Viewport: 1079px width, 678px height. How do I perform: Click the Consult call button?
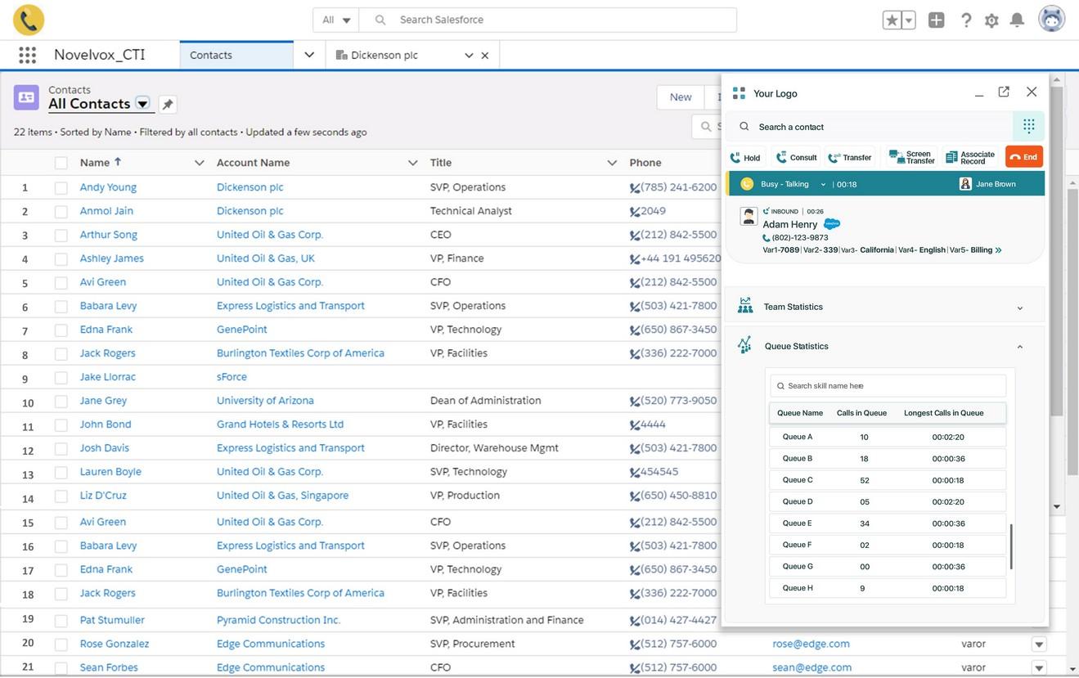pyautogui.click(x=796, y=157)
